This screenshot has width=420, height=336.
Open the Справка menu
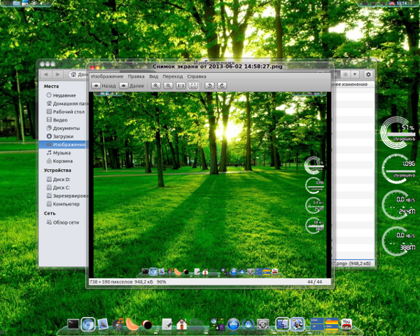(x=197, y=76)
